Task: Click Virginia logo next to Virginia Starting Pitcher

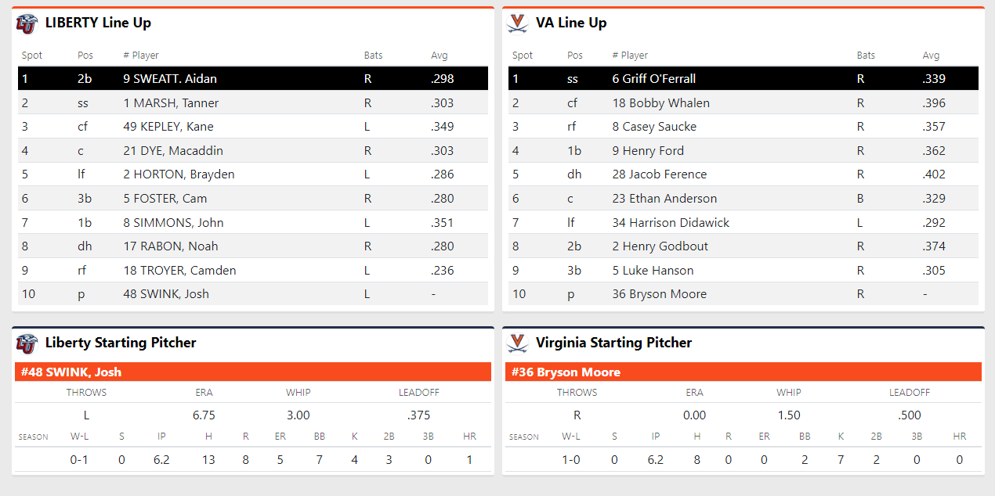Action: coord(517,343)
